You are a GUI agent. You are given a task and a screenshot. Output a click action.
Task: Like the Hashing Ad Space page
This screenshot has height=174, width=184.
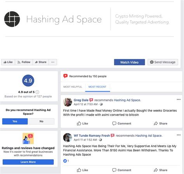tap(8, 62)
